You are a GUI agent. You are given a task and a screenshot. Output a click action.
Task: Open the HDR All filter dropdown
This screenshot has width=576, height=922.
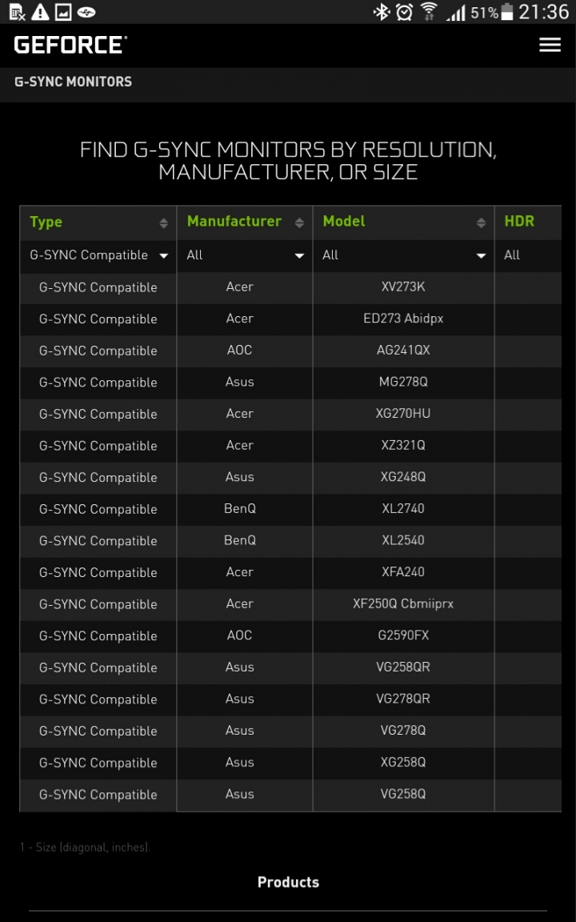(528, 256)
